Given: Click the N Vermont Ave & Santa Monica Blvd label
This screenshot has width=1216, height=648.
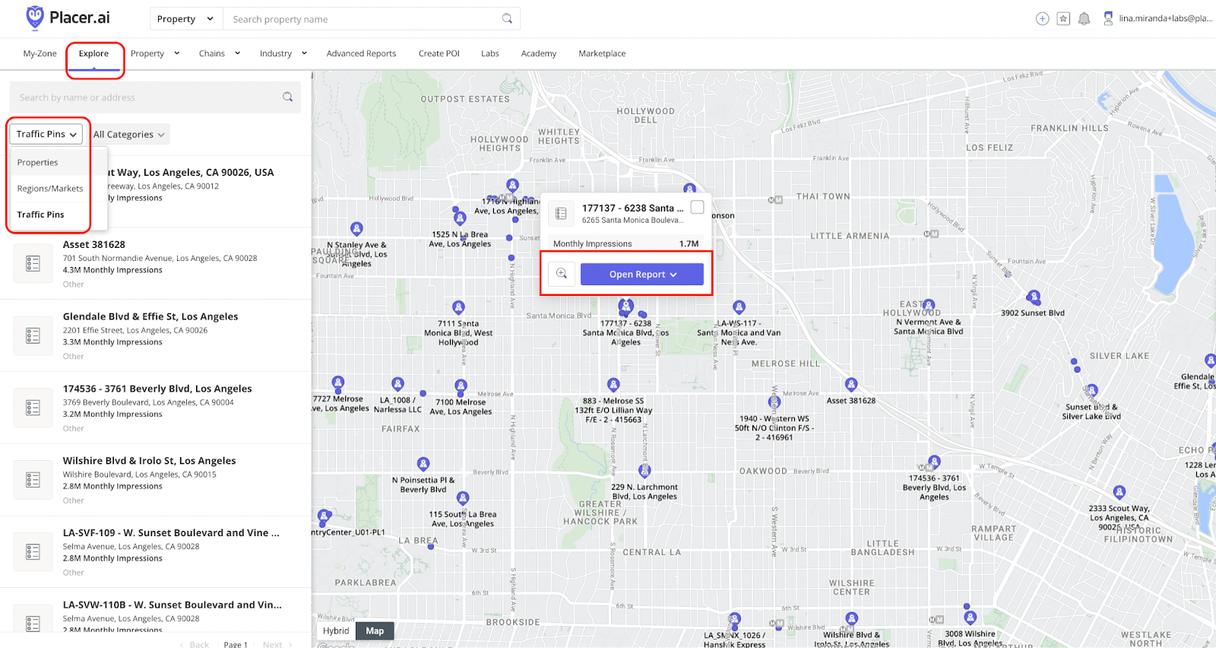Looking at the screenshot, I should point(928,326).
